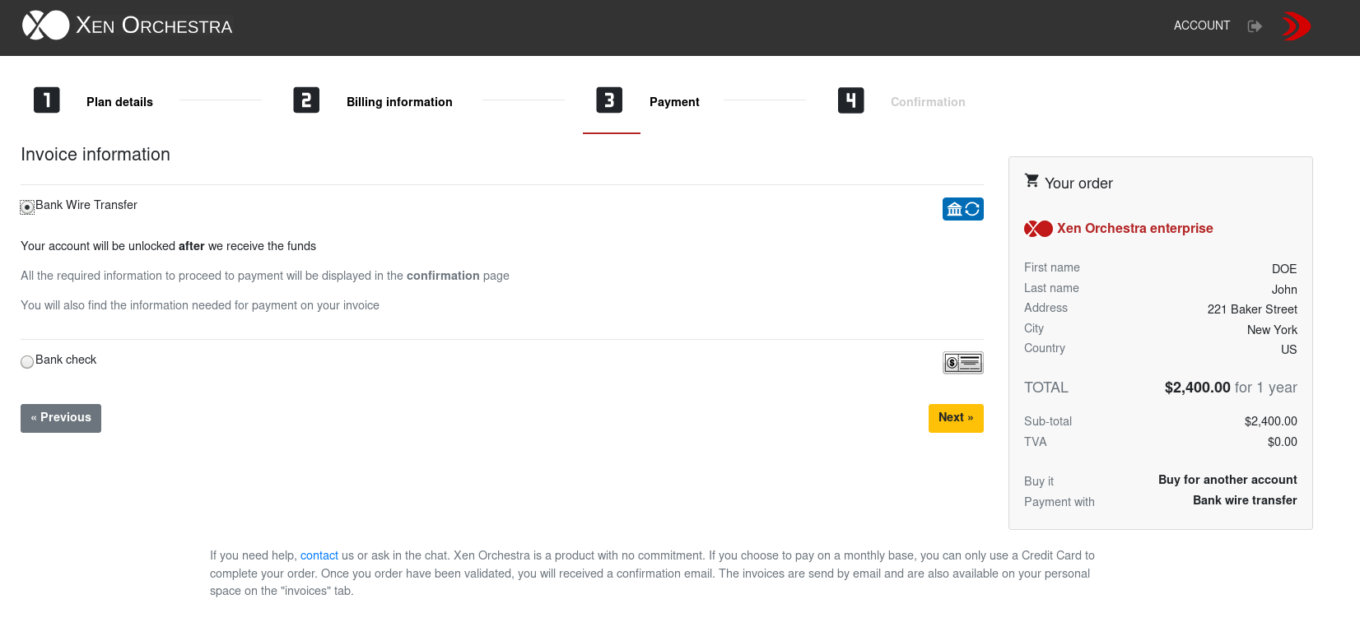Click the $2,400.00 total amount

[1197, 388]
